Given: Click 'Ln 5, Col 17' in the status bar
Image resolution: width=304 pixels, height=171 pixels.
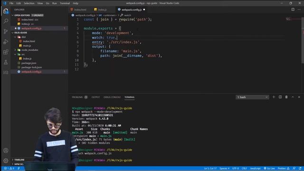Looking at the screenshot, I should [210, 168].
